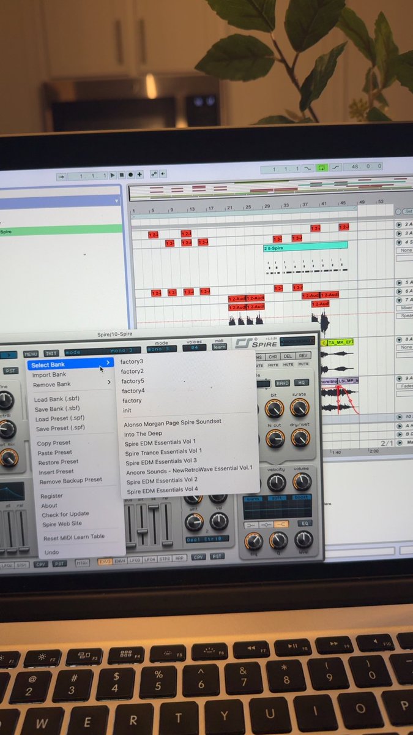Select Spire EDM Essentials Vol 4
Viewport: 413px width, 735px height.
click(163, 489)
